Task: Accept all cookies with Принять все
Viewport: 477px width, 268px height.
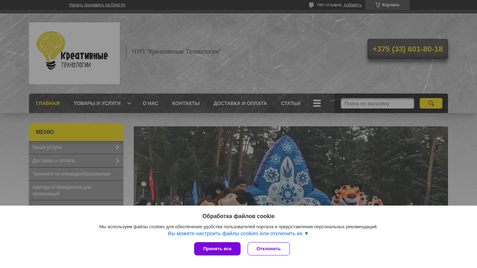Action: (217, 249)
